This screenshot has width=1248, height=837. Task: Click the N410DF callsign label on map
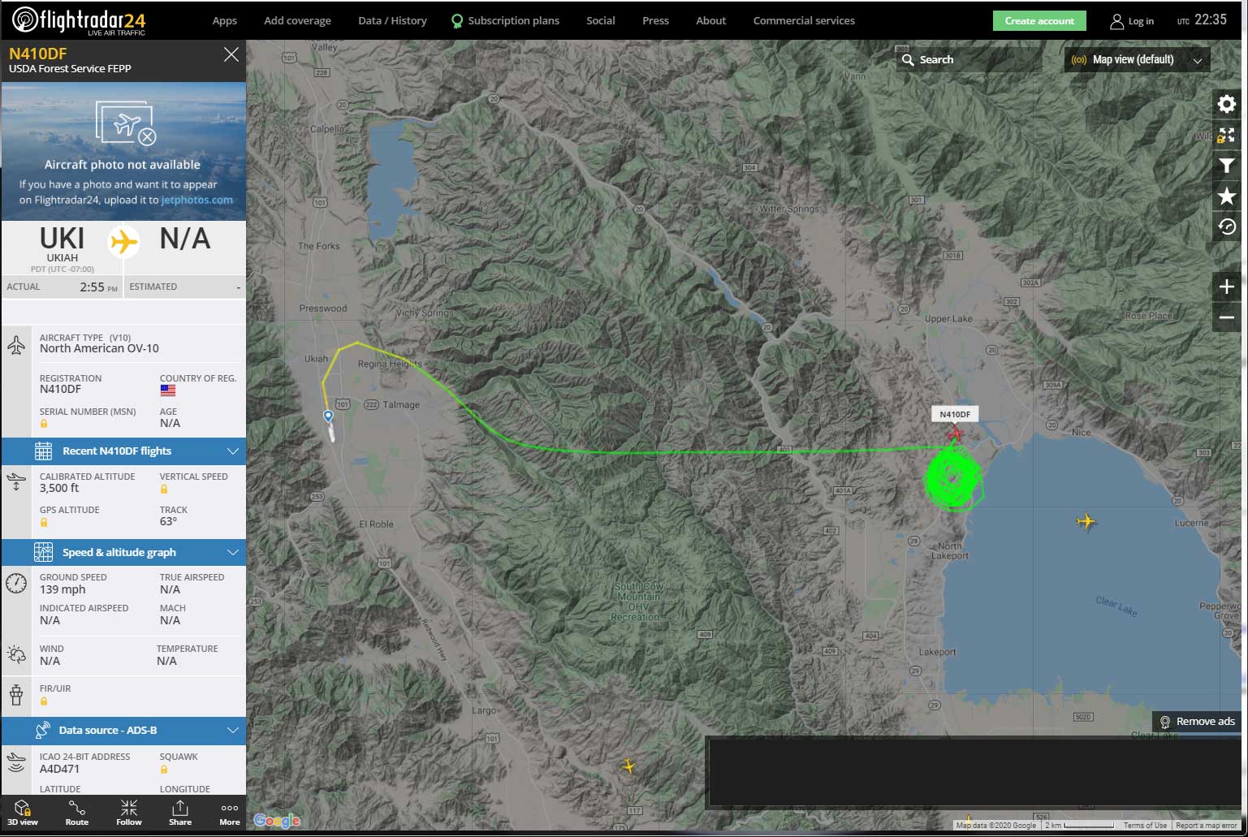(955, 414)
